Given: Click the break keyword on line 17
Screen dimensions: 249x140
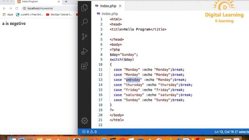Looking at the screenshot, I should tap(177, 100).
